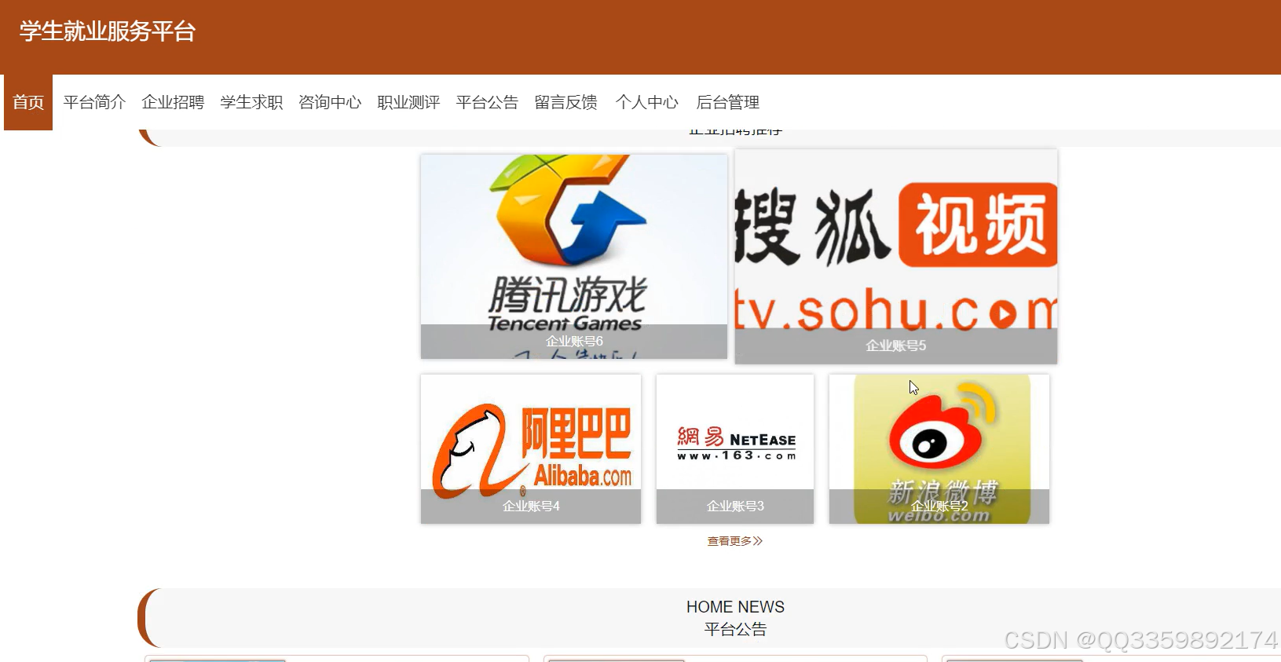Open 个人中心 menu item
Image resolution: width=1281 pixels, height=662 pixels.
647,102
